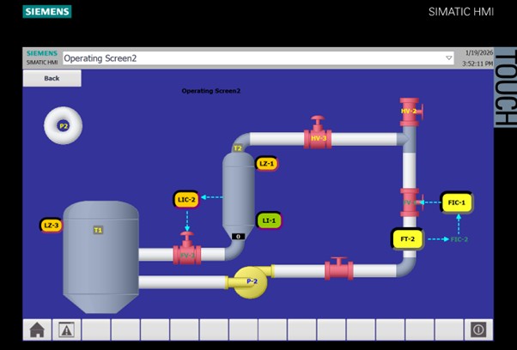Click the red valve right of pump P-2
Image resolution: width=517 pixels, height=350 pixels.
pyautogui.click(x=338, y=270)
